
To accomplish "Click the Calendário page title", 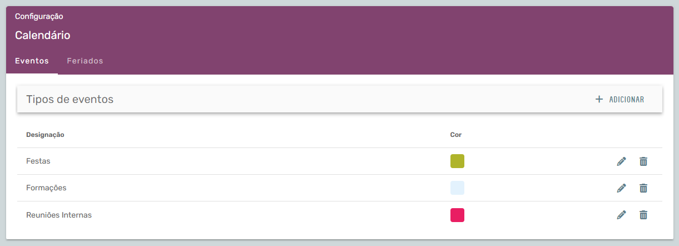I will (x=42, y=35).
